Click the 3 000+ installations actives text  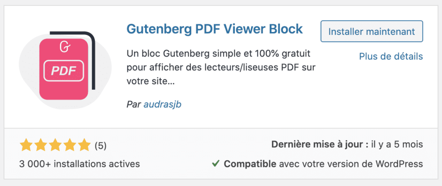point(79,164)
